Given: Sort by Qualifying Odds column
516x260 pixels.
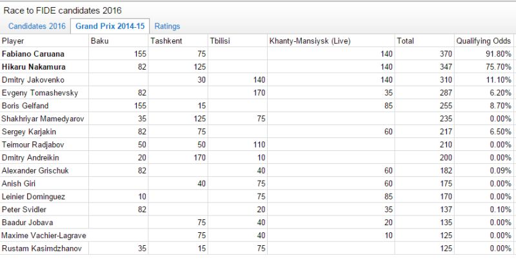Looking at the screenshot, I should [x=484, y=41].
